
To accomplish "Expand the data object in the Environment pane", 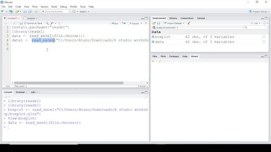I will pos(153,42).
